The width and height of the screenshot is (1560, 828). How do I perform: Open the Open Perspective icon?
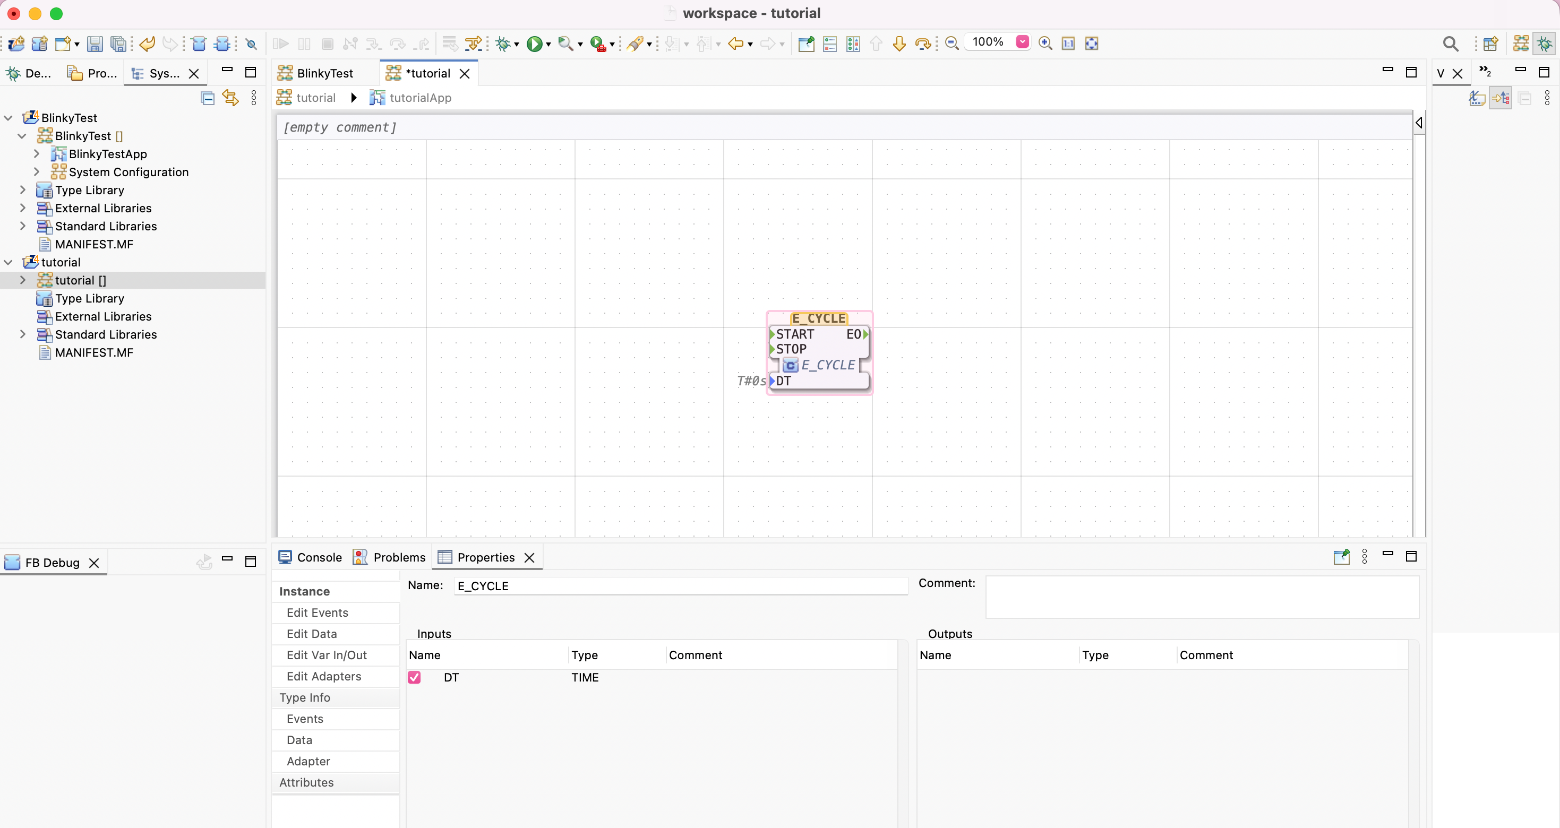pos(1490,44)
